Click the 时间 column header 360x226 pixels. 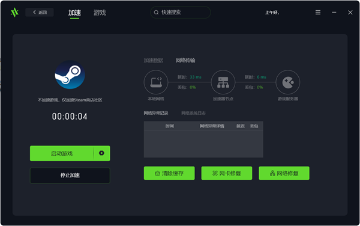pyautogui.click(x=170, y=126)
